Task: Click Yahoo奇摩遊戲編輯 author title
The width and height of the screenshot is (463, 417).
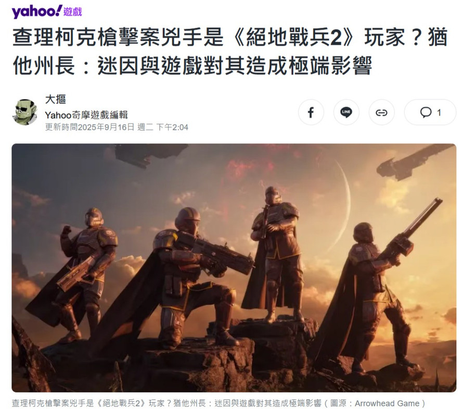Action: (x=86, y=115)
